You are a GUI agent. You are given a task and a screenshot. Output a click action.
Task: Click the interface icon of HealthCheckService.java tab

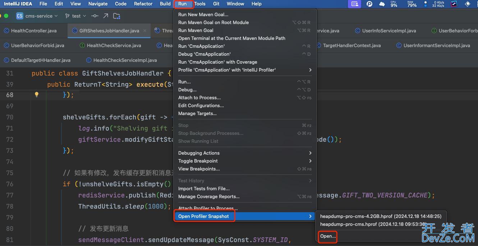82,45
